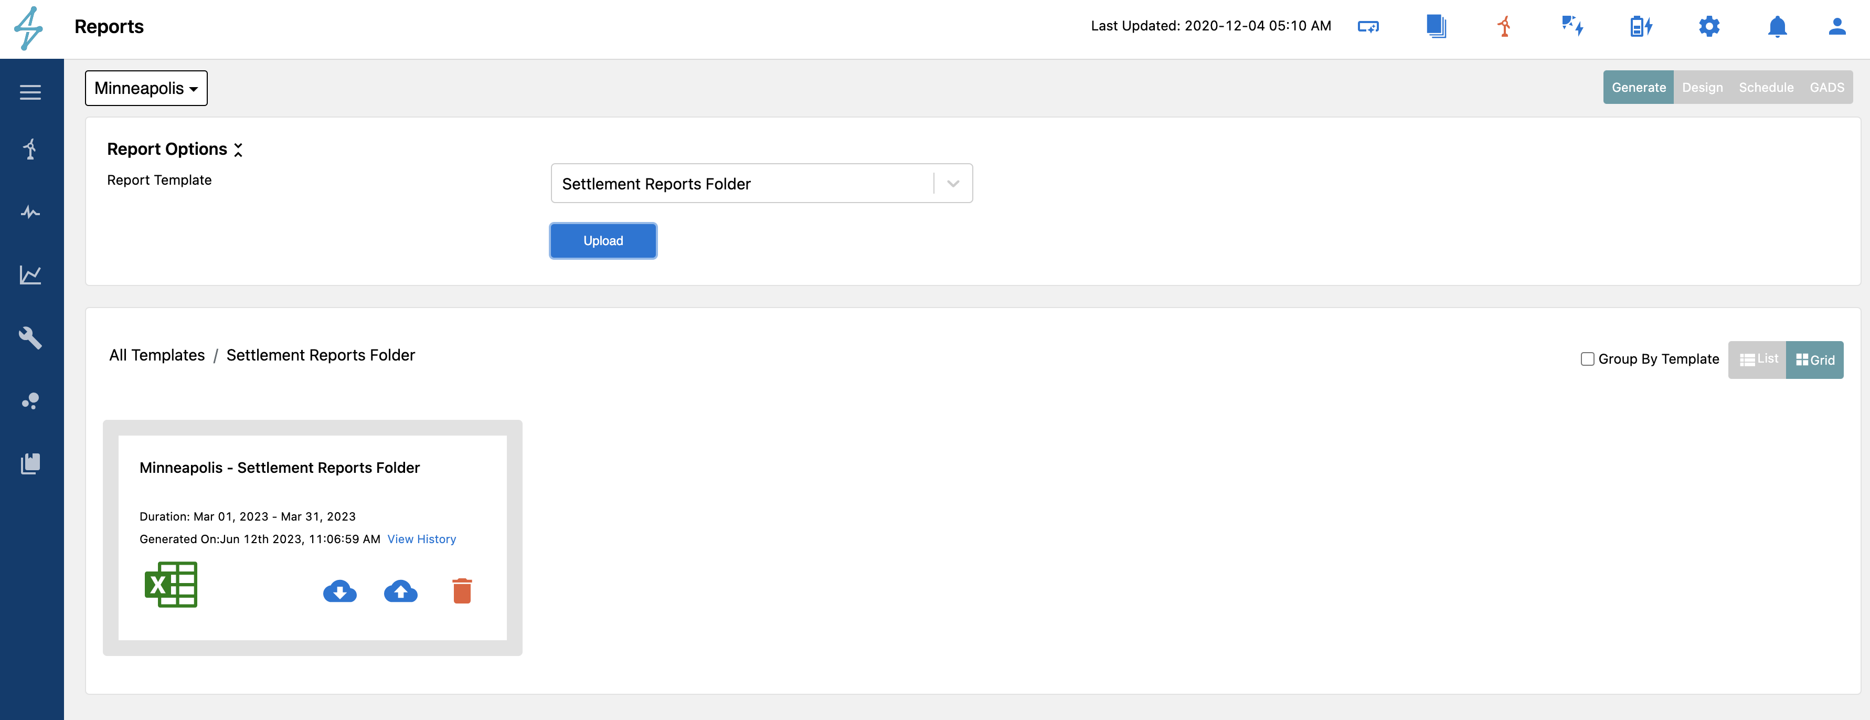Open the wind turbine sidebar section
Viewport: 1870px width, 720px height.
coord(30,149)
